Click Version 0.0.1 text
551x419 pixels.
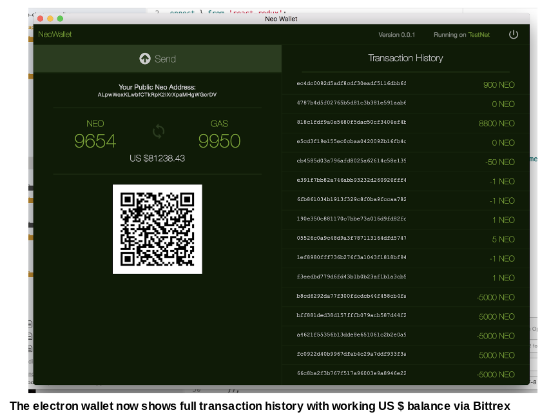pos(396,34)
